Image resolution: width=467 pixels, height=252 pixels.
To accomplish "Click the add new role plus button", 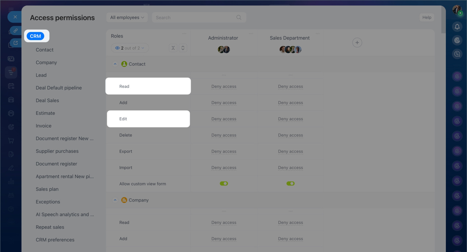I will click(x=357, y=43).
